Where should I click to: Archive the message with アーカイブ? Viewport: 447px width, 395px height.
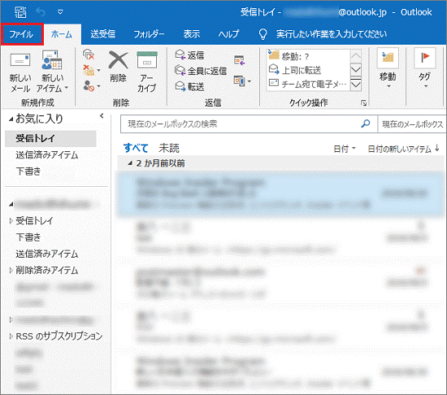147,72
